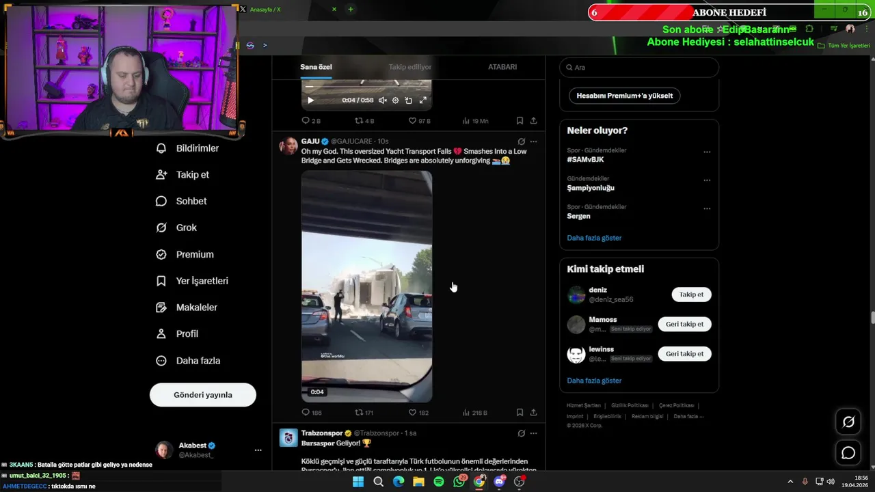Expand hidden system tray icons chevron
The width and height of the screenshot is (875, 492).
pos(790,482)
